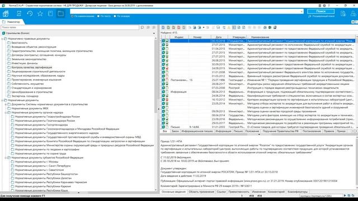Screen dimensions: 358x201
Task: Open 'Область применения' details tab
Action: pyautogui.click(x=201, y=192)
